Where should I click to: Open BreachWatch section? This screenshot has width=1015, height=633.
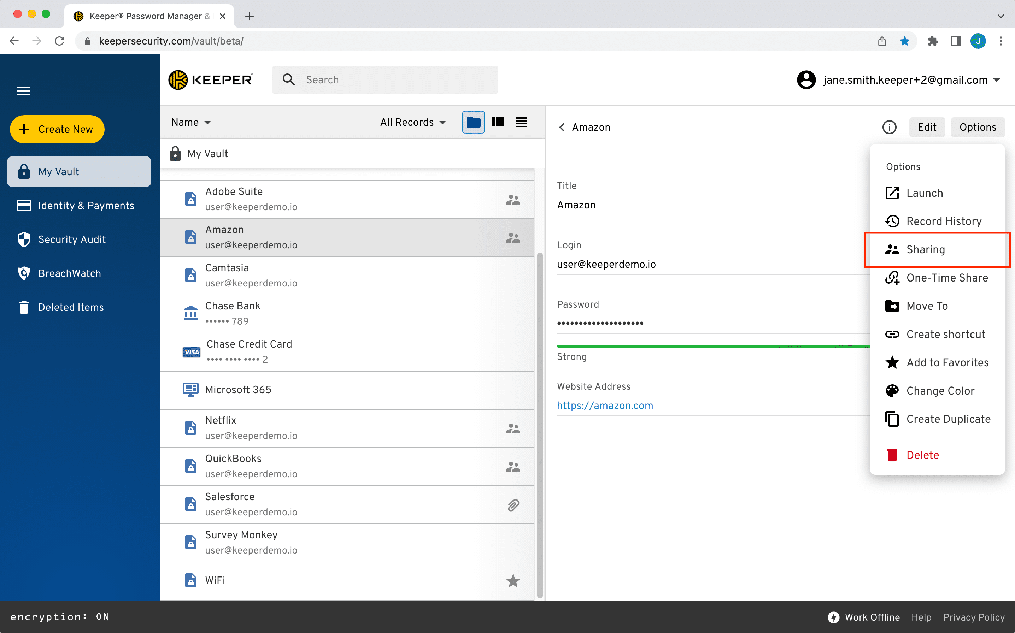[59, 273]
